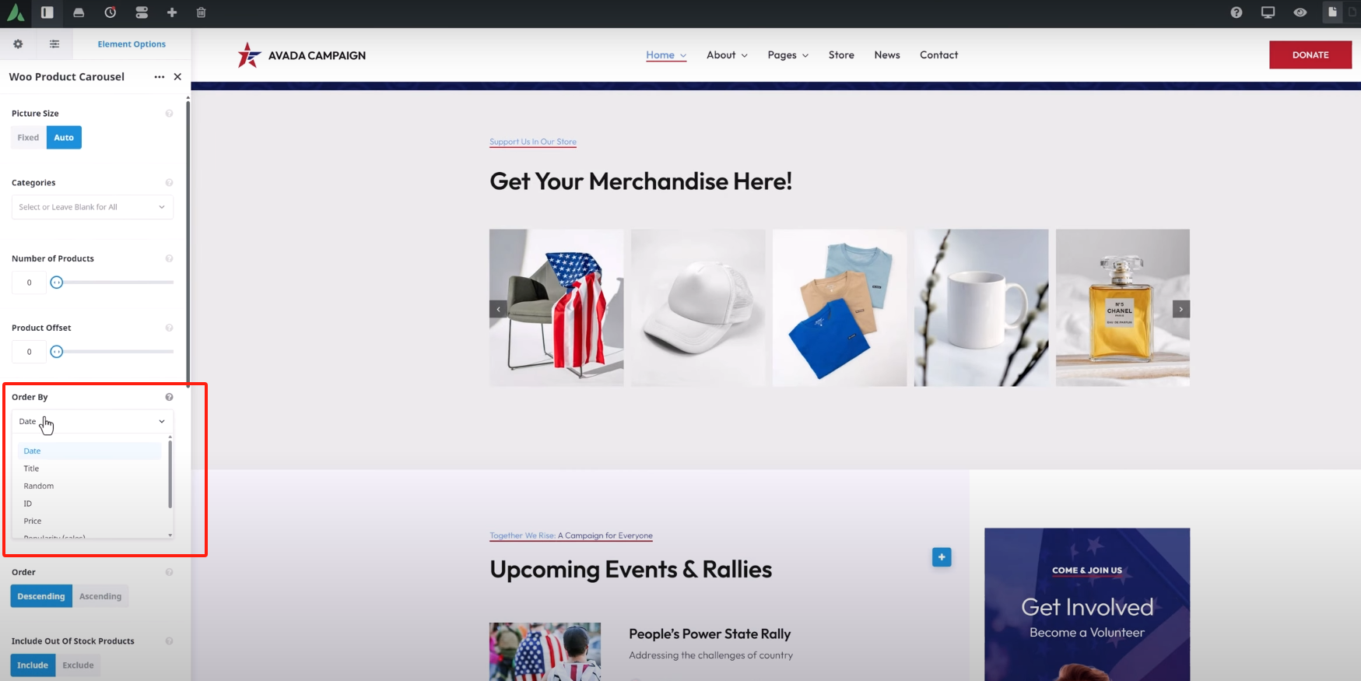The height and width of the screenshot is (681, 1361).
Task: Set Picture Size to Fixed
Action: [x=28, y=138]
